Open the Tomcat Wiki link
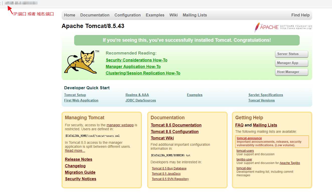Viewport: 332px width, 195px height. click(162, 138)
